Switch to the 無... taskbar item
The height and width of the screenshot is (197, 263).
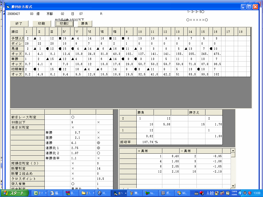pyautogui.click(x=135, y=193)
